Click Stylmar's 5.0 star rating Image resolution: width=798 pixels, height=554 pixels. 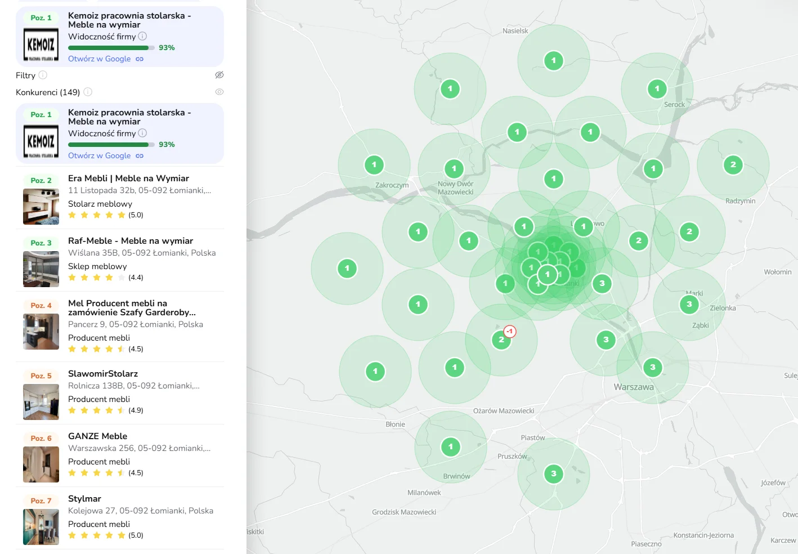click(x=106, y=535)
